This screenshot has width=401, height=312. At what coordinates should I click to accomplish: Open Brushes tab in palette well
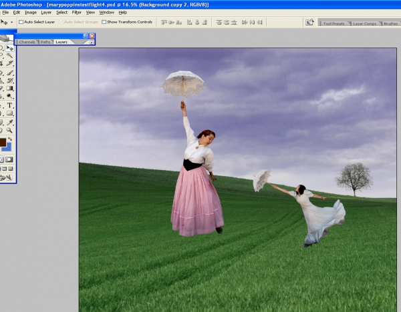pyautogui.click(x=390, y=23)
